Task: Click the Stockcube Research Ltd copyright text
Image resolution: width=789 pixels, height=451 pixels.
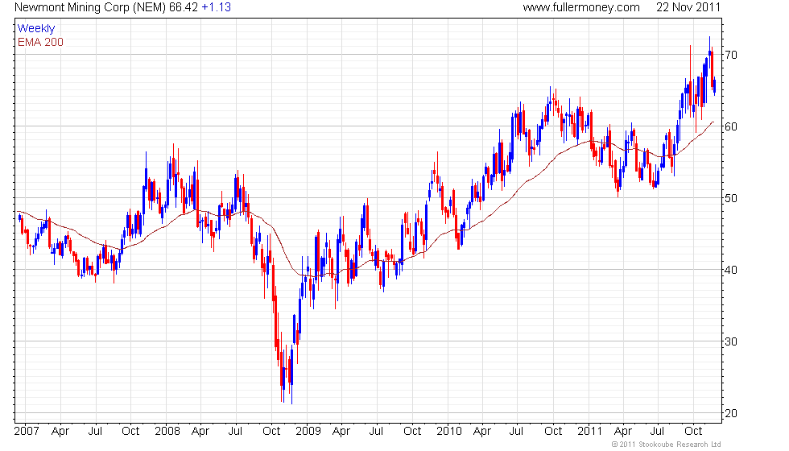Action: click(x=667, y=445)
